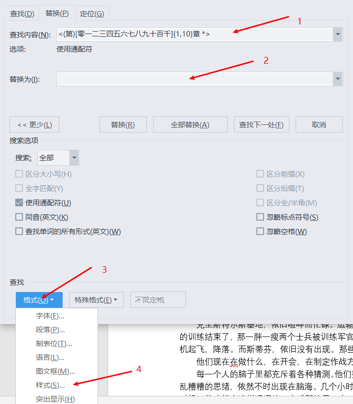Viewport: 353px width, 404px height.
Task: Toggle 全字匹配(Y) checkbox
Action: 19,188
